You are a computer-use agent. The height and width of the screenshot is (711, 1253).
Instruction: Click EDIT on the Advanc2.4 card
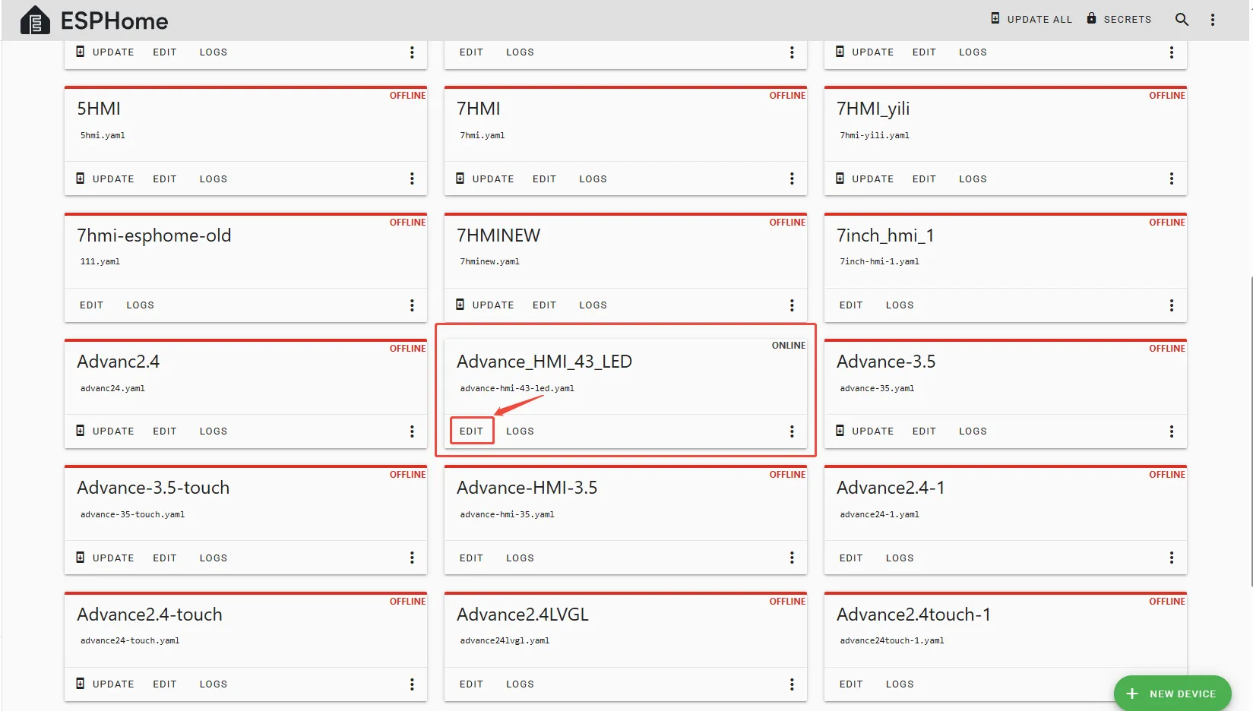[165, 431]
